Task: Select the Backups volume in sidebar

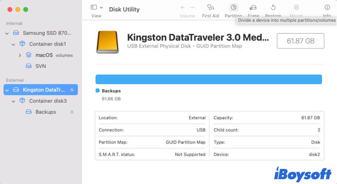Action: tap(45, 112)
